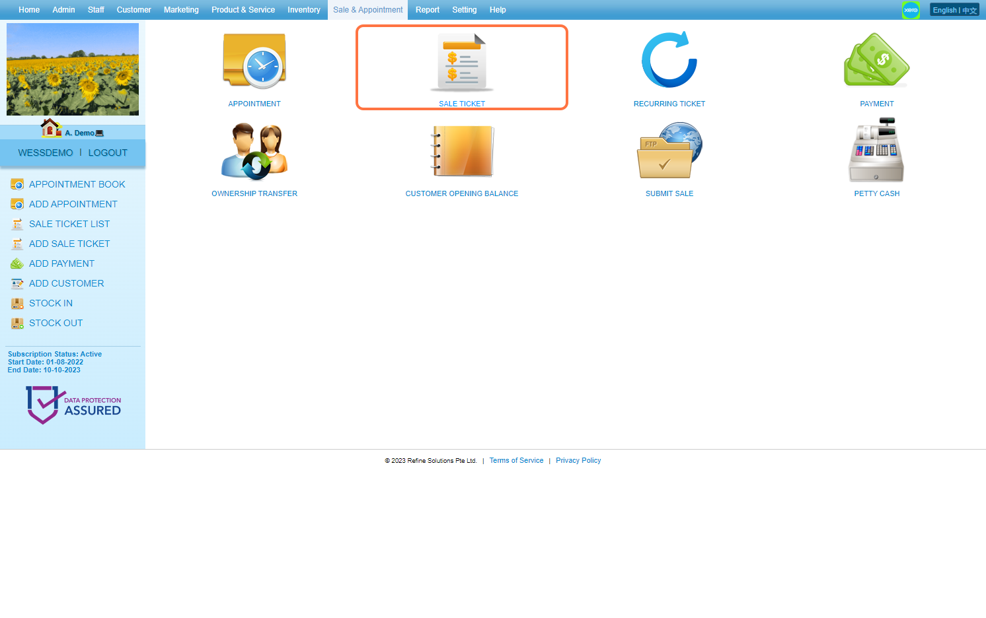Viewport: 986px width, 618px height.
Task: Select the Sale & Appointment tab
Action: click(x=367, y=10)
